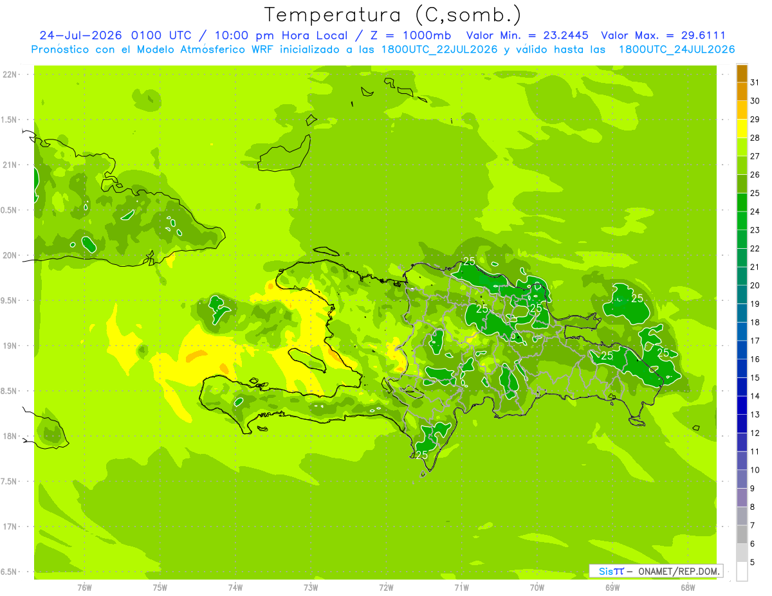
Task: Click the 17N latitude axis label
Action: (x=11, y=527)
